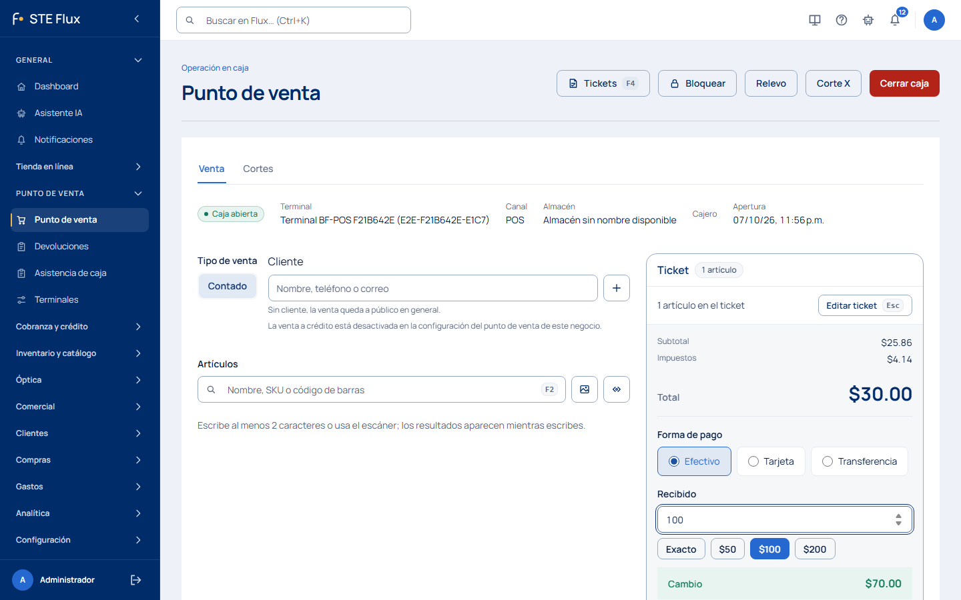Go to Dashboard in the sidebar
The image size is (961, 600).
[x=80, y=87]
